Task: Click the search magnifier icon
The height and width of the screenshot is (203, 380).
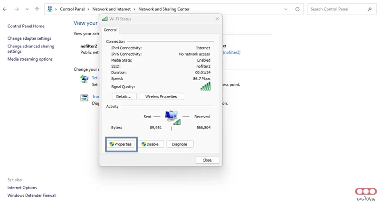Action: click(370, 9)
